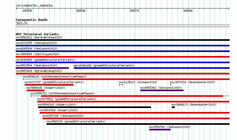
Task: Select the purple bar for nsv6551542
Action: pyautogui.click(x=160, y=130)
